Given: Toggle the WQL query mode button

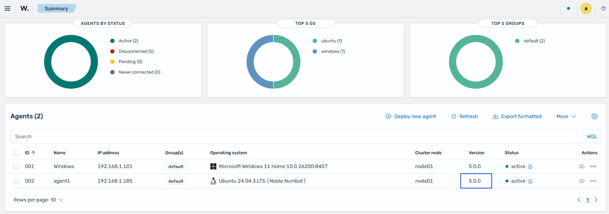Looking at the screenshot, I should tap(592, 136).
